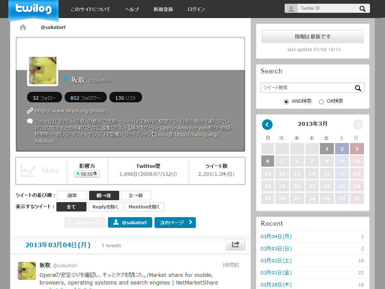Select the AND検索 radio button
The height and width of the screenshot is (289, 385).
click(x=286, y=102)
